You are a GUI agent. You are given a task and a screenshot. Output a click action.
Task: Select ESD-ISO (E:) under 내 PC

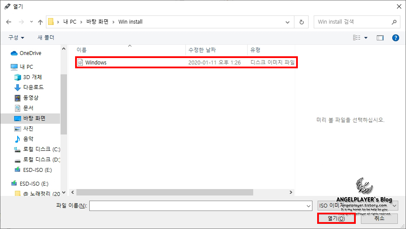(x=37, y=170)
